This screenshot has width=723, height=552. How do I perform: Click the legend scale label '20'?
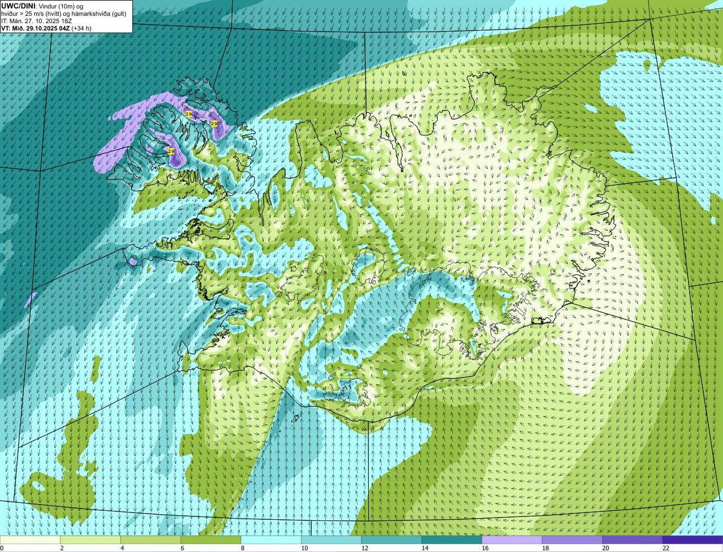point(606,548)
